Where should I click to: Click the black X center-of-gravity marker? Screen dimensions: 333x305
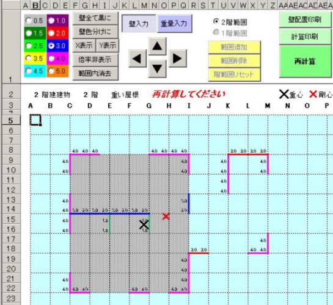pyautogui.click(x=144, y=224)
